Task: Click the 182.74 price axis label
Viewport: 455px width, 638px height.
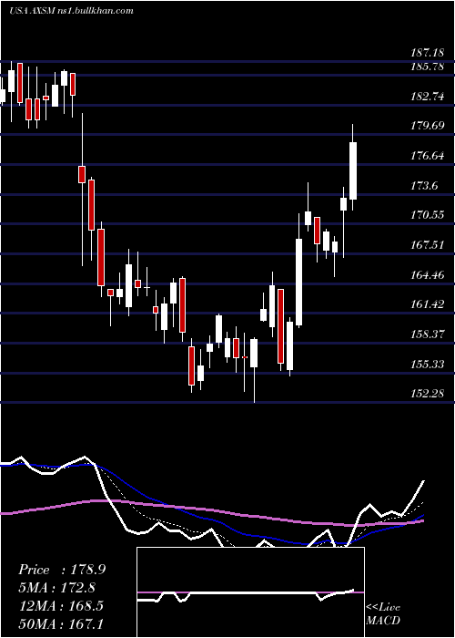Action: point(427,97)
